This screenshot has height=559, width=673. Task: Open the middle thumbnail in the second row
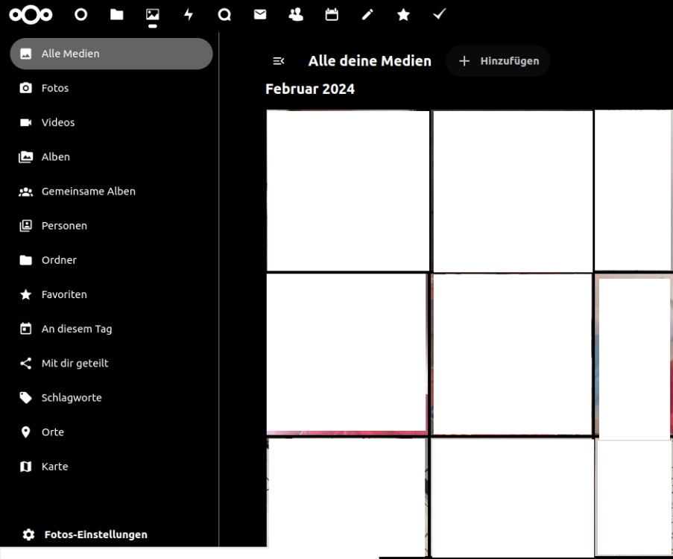(x=513, y=355)
